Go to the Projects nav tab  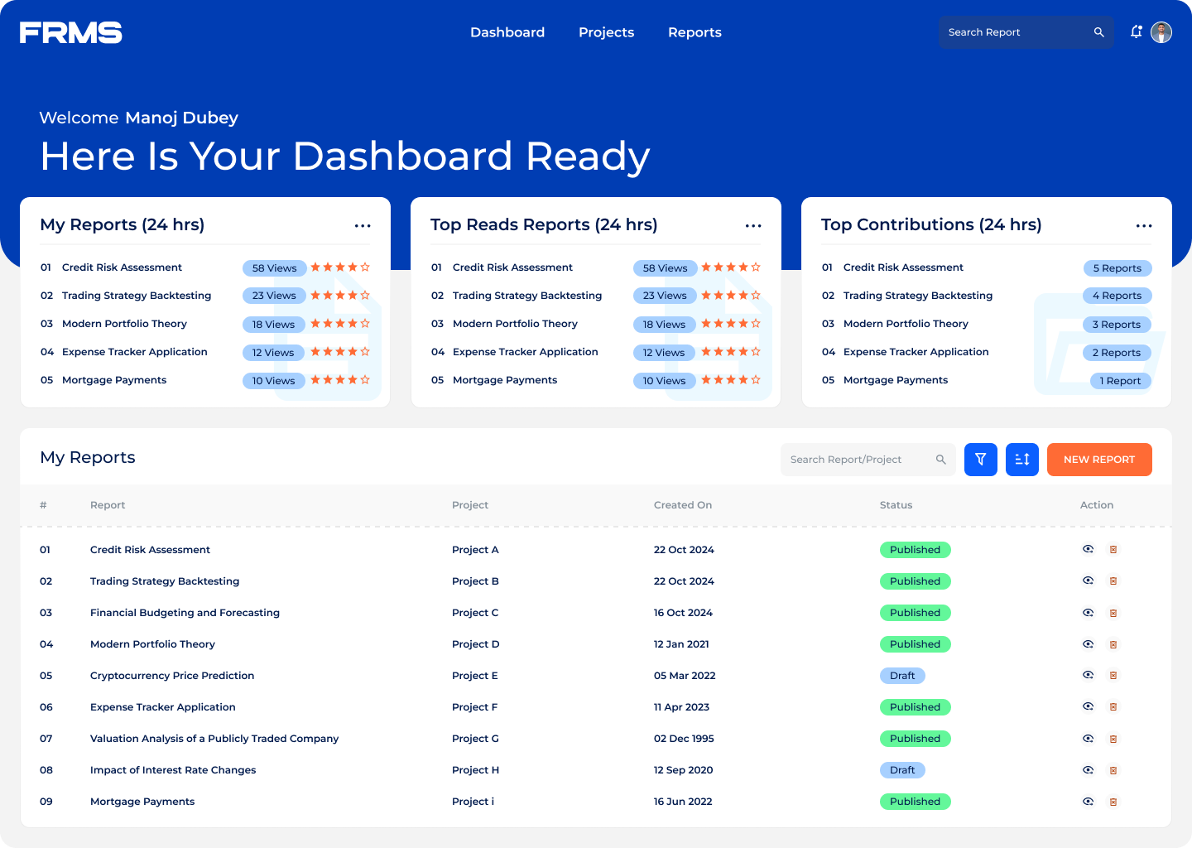(606, 32)
